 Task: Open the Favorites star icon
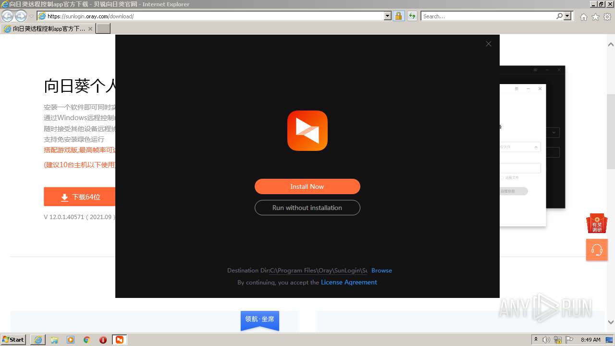click(x=595, y=17)
